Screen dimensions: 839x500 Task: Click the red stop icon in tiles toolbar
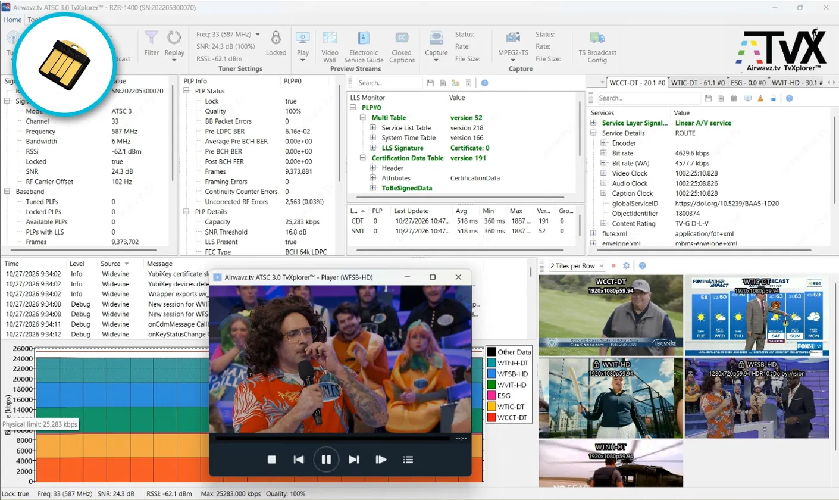coord(613,265)
